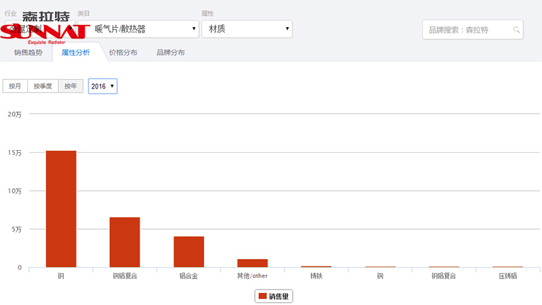Image resolution: width=542 pixels, height=305 pixels.
Task: Choose the 按季度 time granularity button
Action: (43, 86)
